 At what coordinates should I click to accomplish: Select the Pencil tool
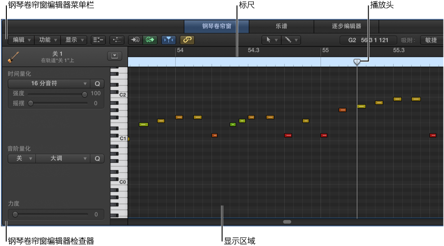click(x=288, y=40)
